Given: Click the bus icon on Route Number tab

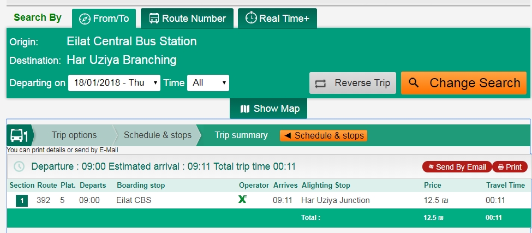Looking at the screenshot, I should point(154,19).
